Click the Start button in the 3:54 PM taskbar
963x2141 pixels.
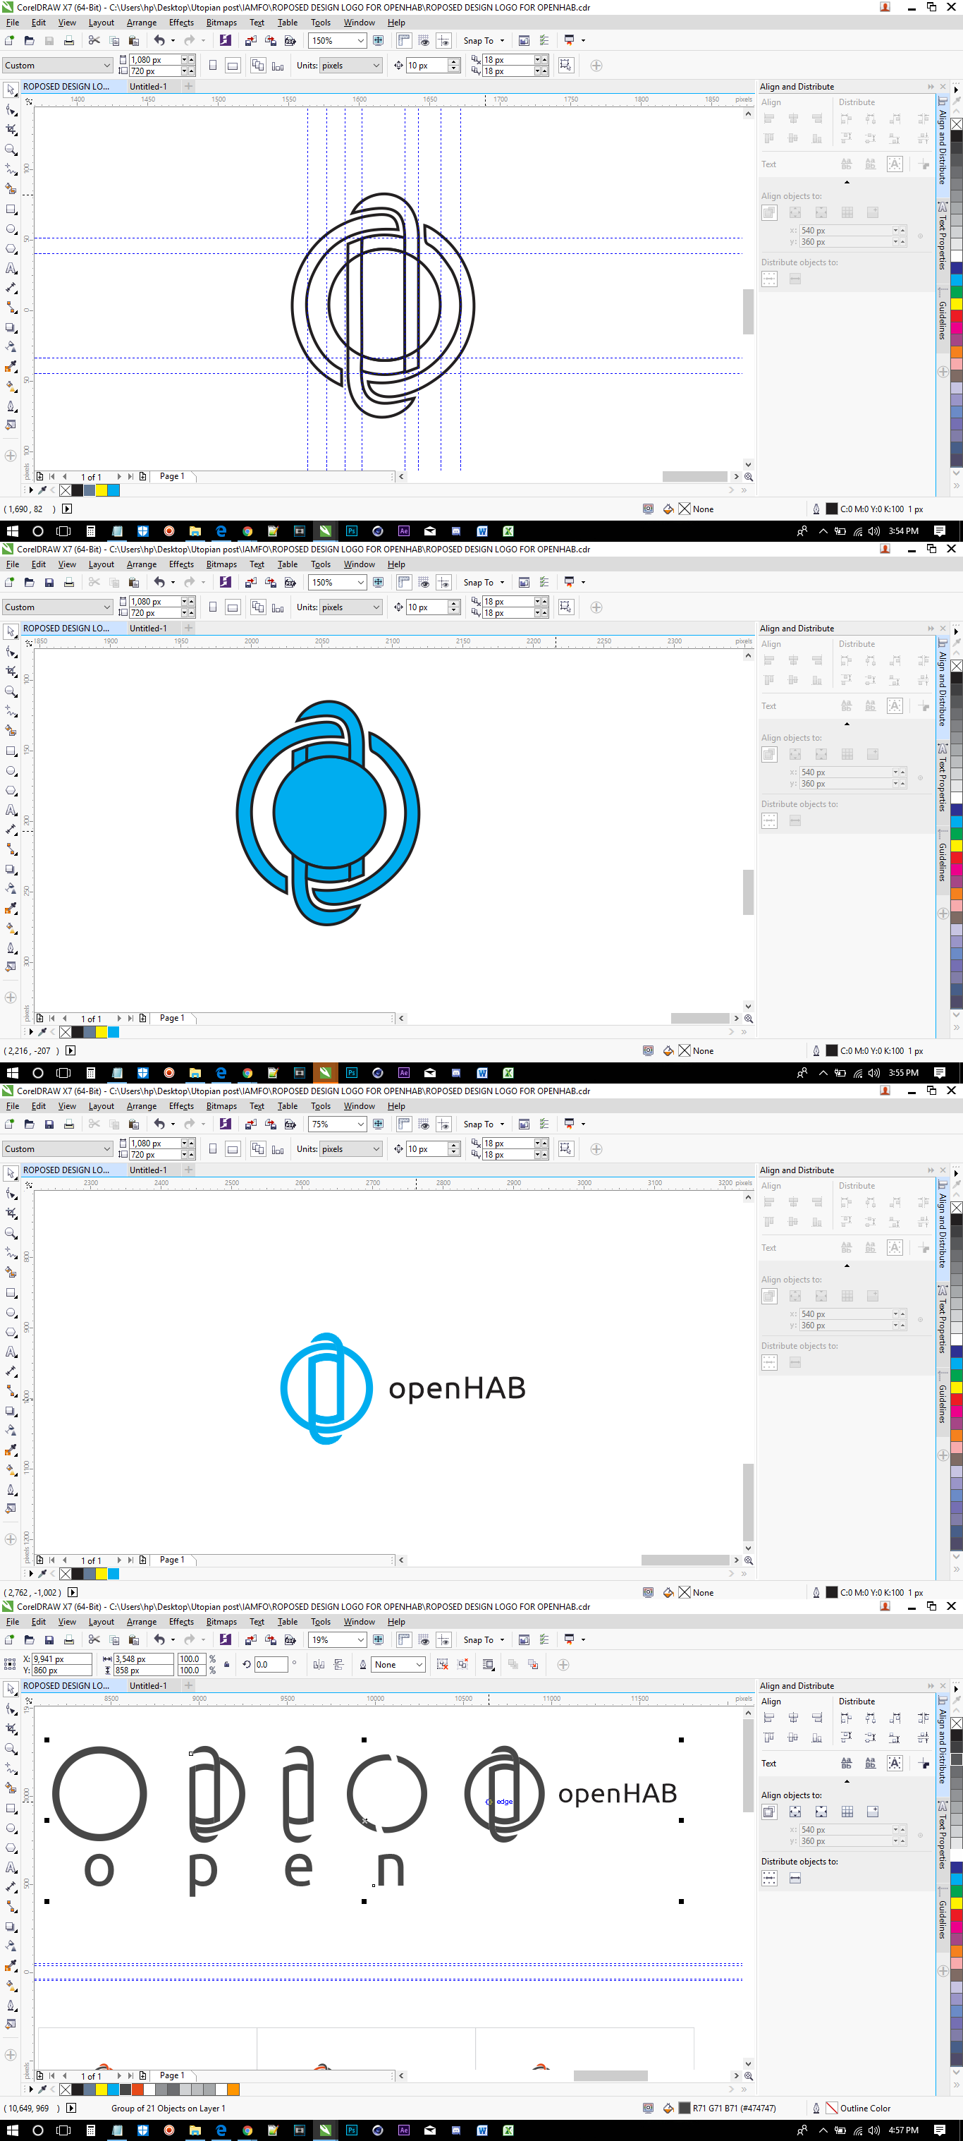click(13, 530)
